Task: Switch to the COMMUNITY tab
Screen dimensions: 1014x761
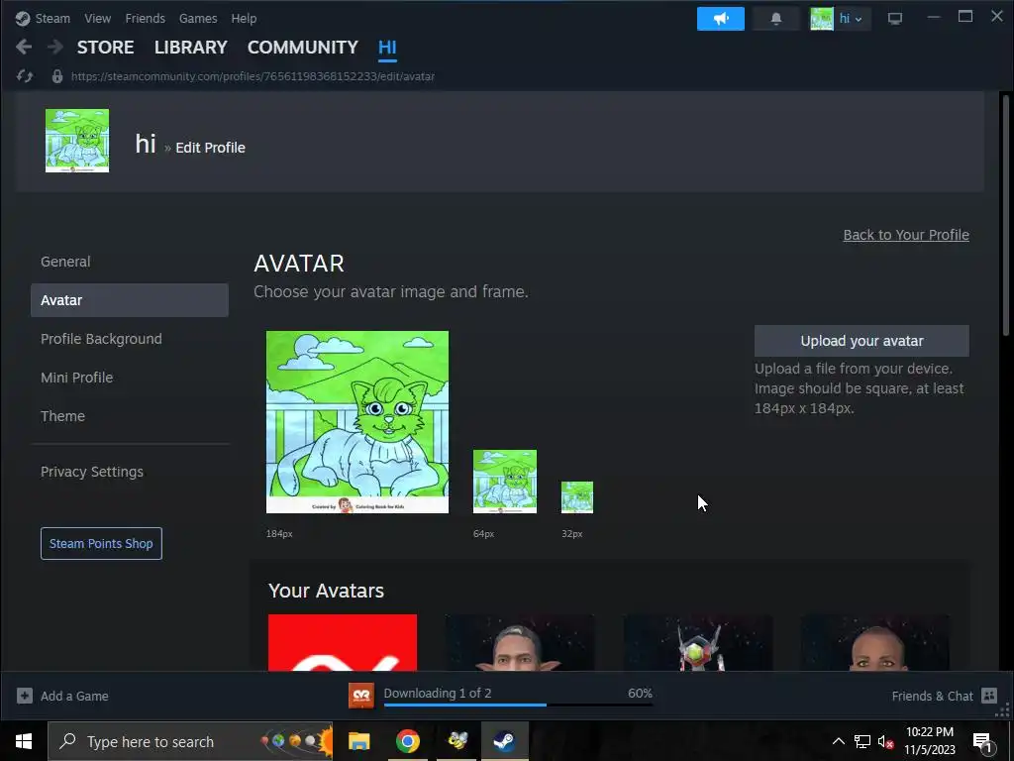Action: coord(303,48)
